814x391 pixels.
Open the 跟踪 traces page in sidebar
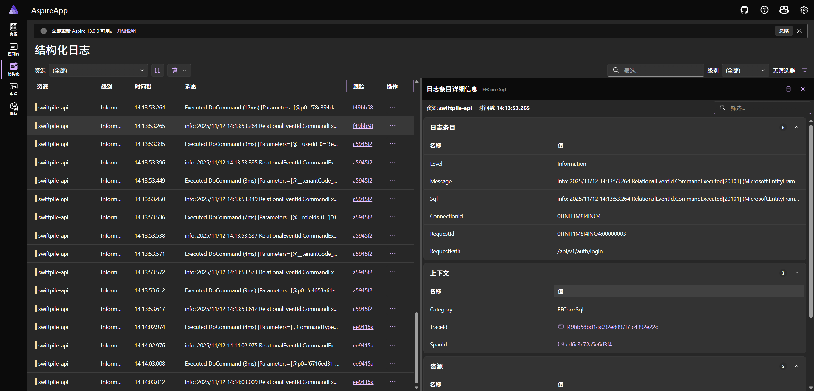13,89
